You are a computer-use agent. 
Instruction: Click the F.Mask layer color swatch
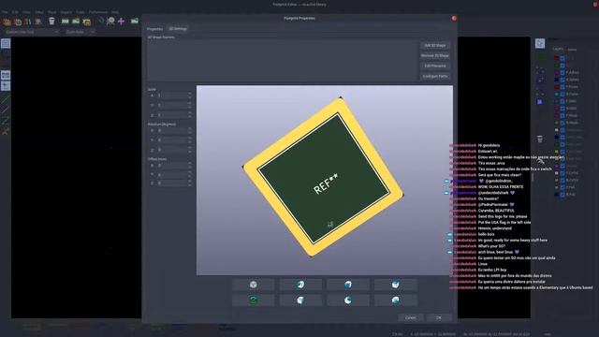click(557, 116)
